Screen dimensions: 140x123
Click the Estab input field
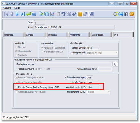[40, 22]
